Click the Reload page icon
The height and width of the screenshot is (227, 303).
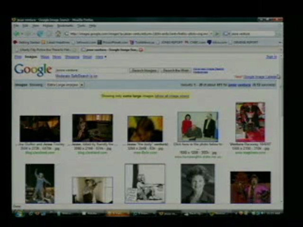coord(40,34)
